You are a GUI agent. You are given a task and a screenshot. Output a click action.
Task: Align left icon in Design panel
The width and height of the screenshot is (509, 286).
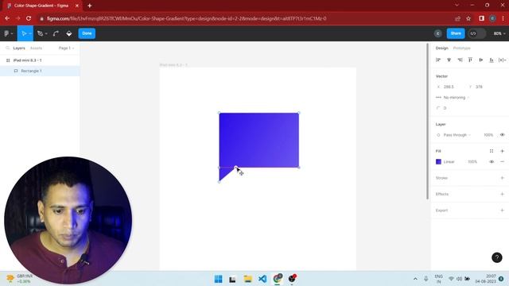[438, 60]
